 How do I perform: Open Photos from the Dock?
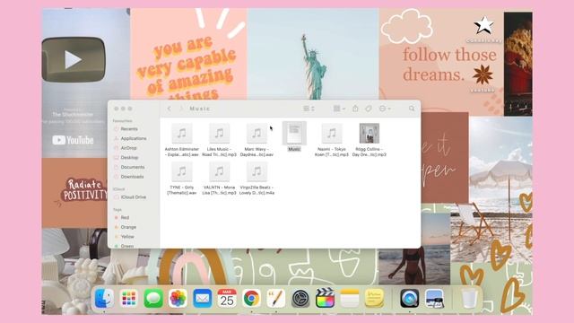178,299
